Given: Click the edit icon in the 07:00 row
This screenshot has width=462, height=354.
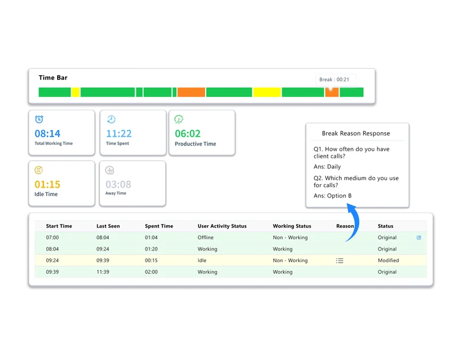Looking at the screenshot, I should click(x=419, y=237).
